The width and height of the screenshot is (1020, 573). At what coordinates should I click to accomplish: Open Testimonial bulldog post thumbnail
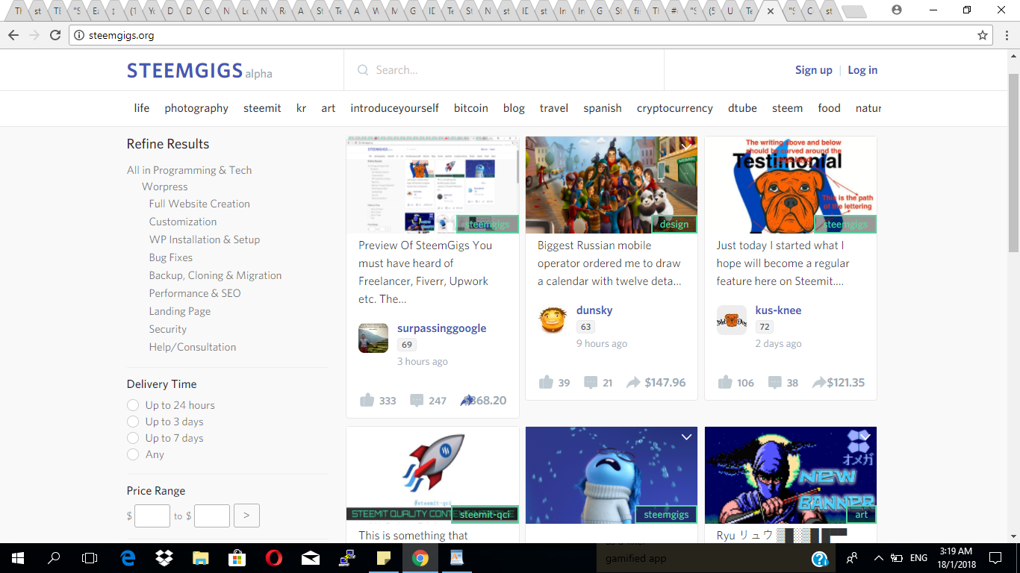coord(791,185)
